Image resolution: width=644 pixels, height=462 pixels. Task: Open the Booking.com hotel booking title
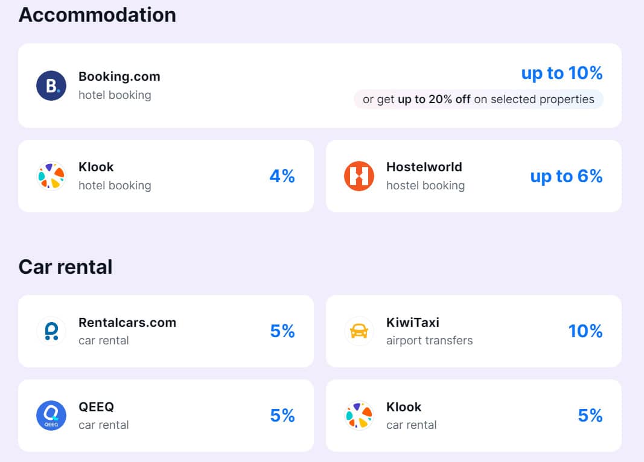point(120,77)
